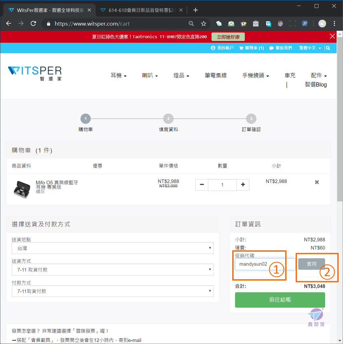Close the WitsPer智選家 tab

(x=89, y=10)
